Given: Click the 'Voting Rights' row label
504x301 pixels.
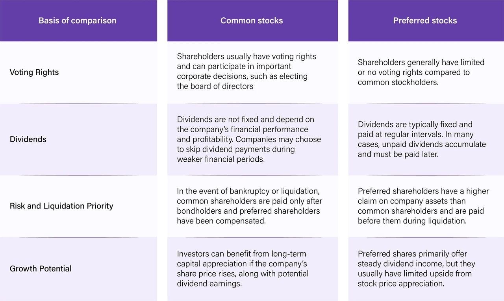Looking at the screenshot, I should (x=34, y=72).
